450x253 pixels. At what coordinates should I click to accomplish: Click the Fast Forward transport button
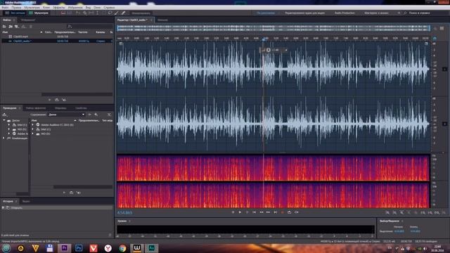268,212
